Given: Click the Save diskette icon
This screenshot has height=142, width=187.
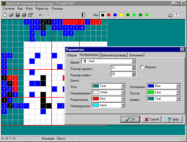Looking at the screenshot, I should point(17,15).
